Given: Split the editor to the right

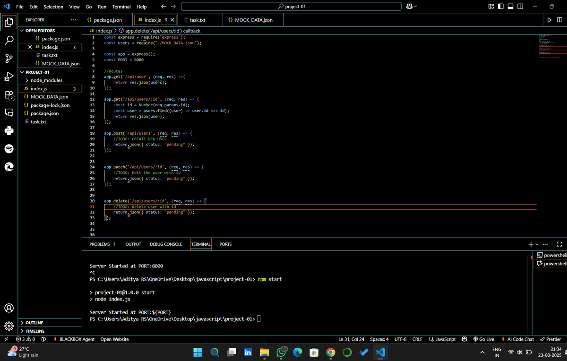Looking at the screenshot, I should pyautogui.click(x=559, y=20).
